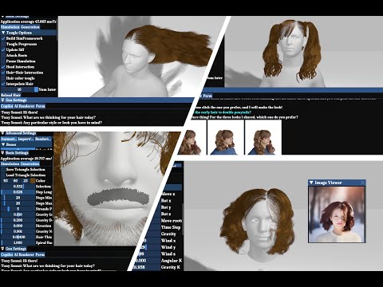
Task: Select AI Renderer tab beneath Reload Hair button
Action: point(24,106)
